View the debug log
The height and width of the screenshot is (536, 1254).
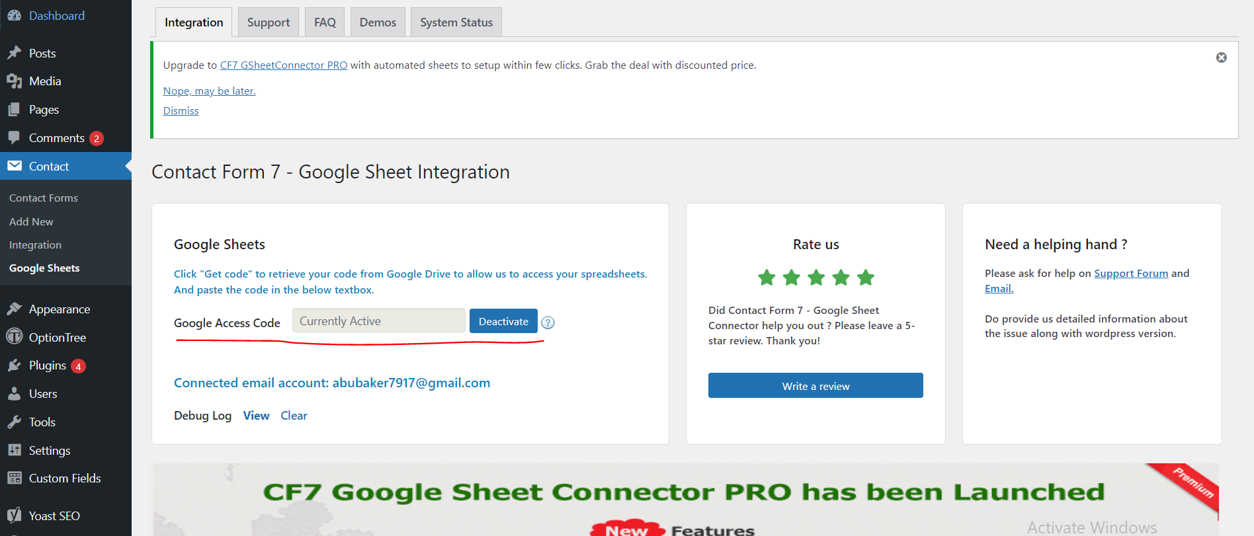(x=256, y=416)
